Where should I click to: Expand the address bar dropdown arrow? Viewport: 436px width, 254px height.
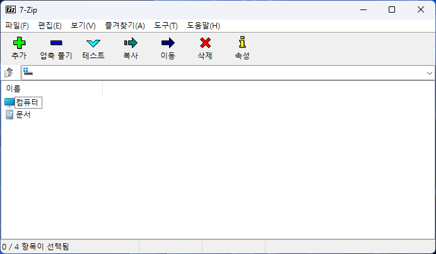(x=429, y=73)
